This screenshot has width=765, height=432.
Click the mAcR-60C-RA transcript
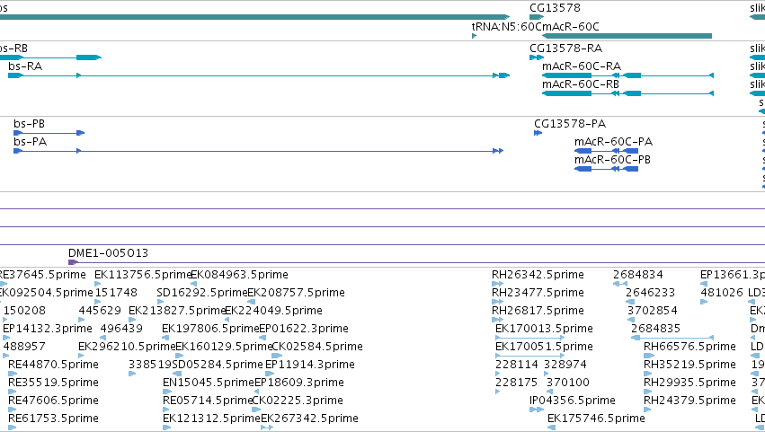tap(627, 75)
